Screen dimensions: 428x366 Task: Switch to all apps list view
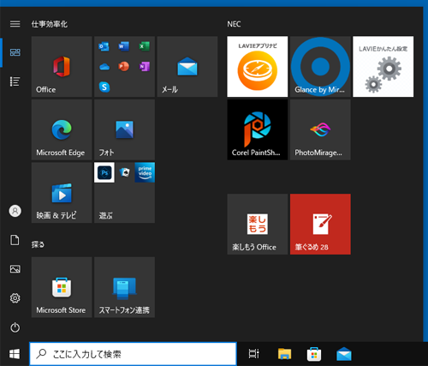[x=15, y=81]
